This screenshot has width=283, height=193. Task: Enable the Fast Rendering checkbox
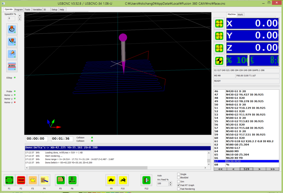[x=179, y=189]
